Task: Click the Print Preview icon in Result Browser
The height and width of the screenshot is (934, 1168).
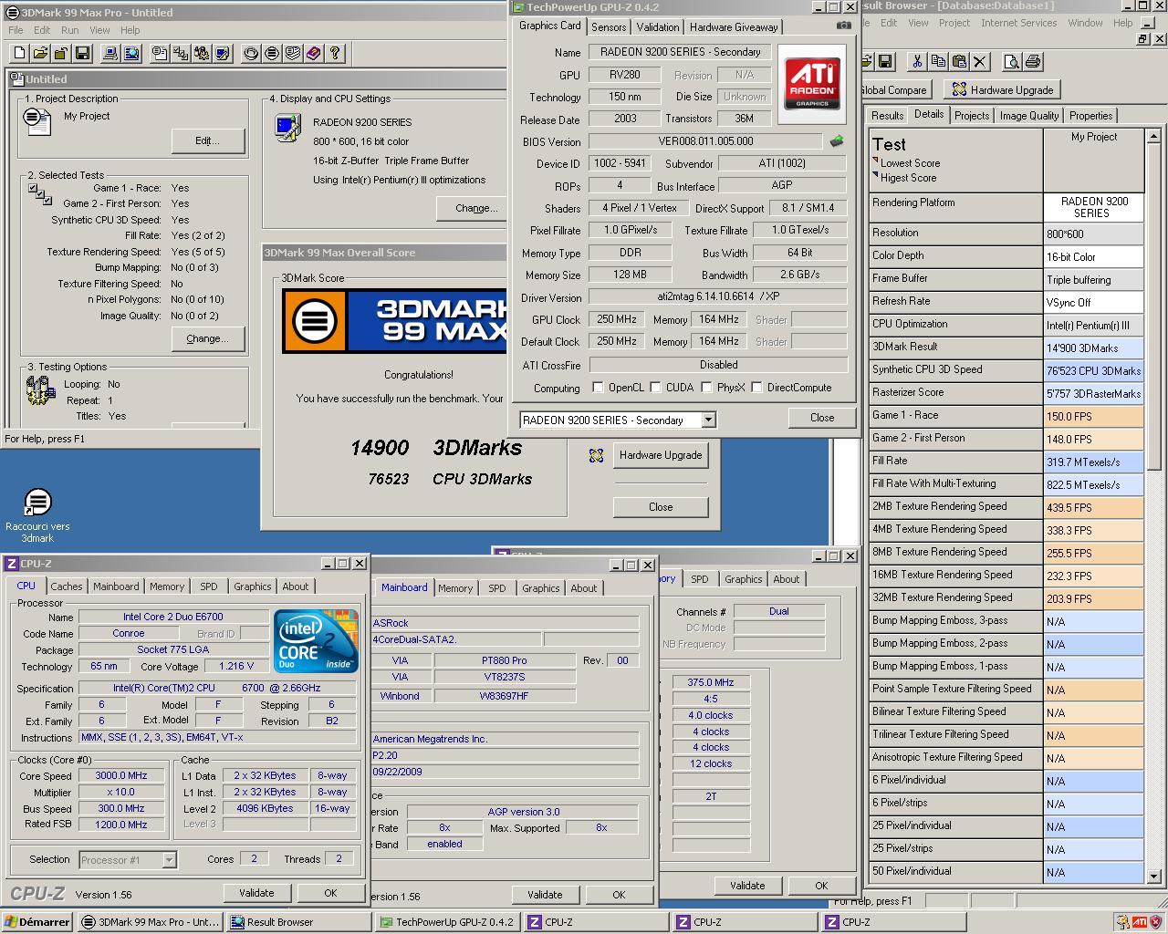Action: tap(1011, 61)
